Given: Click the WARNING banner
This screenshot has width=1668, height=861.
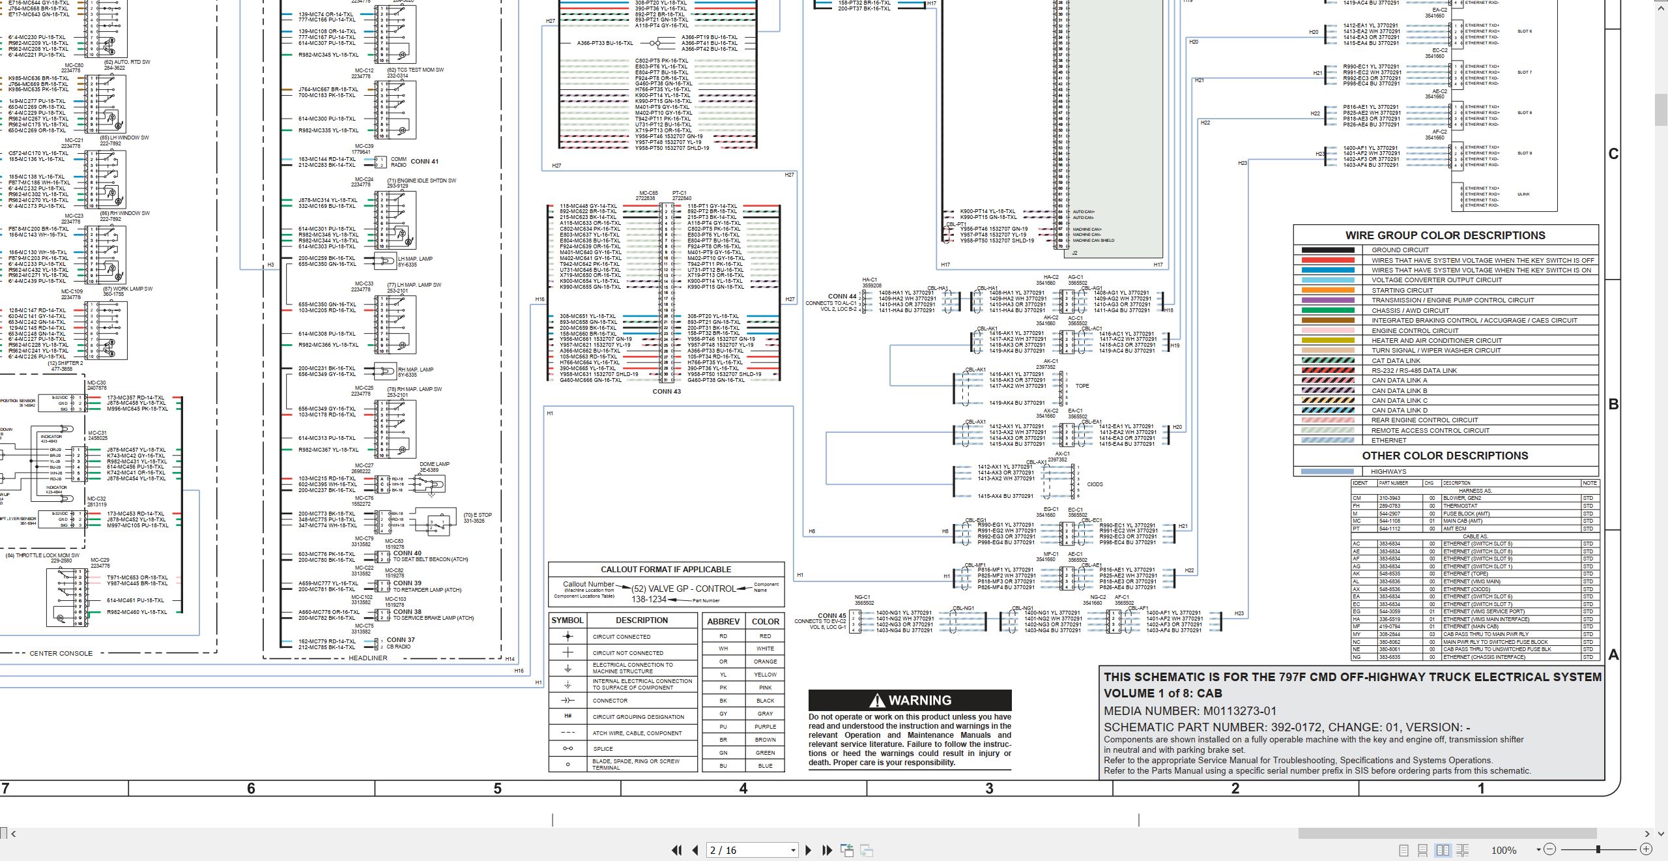Looking at the screenshot, I should tap(910, 700).
